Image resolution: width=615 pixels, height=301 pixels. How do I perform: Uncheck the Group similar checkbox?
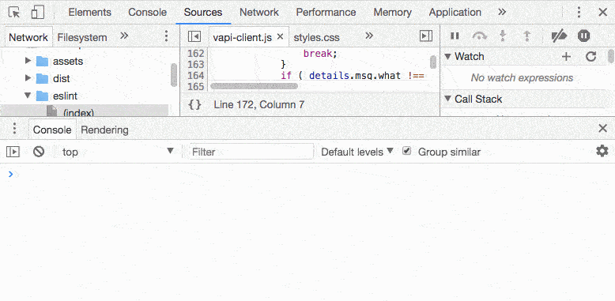407,151
